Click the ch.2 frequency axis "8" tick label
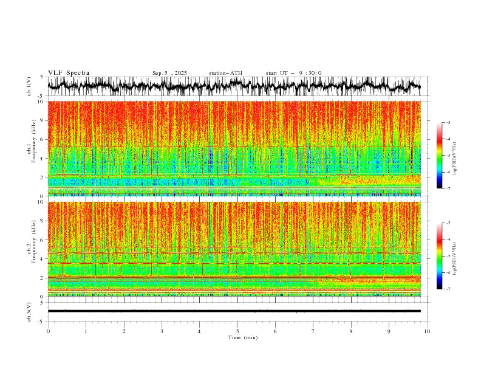The height and width of the screenshot is (372, 481). [43, 221]
